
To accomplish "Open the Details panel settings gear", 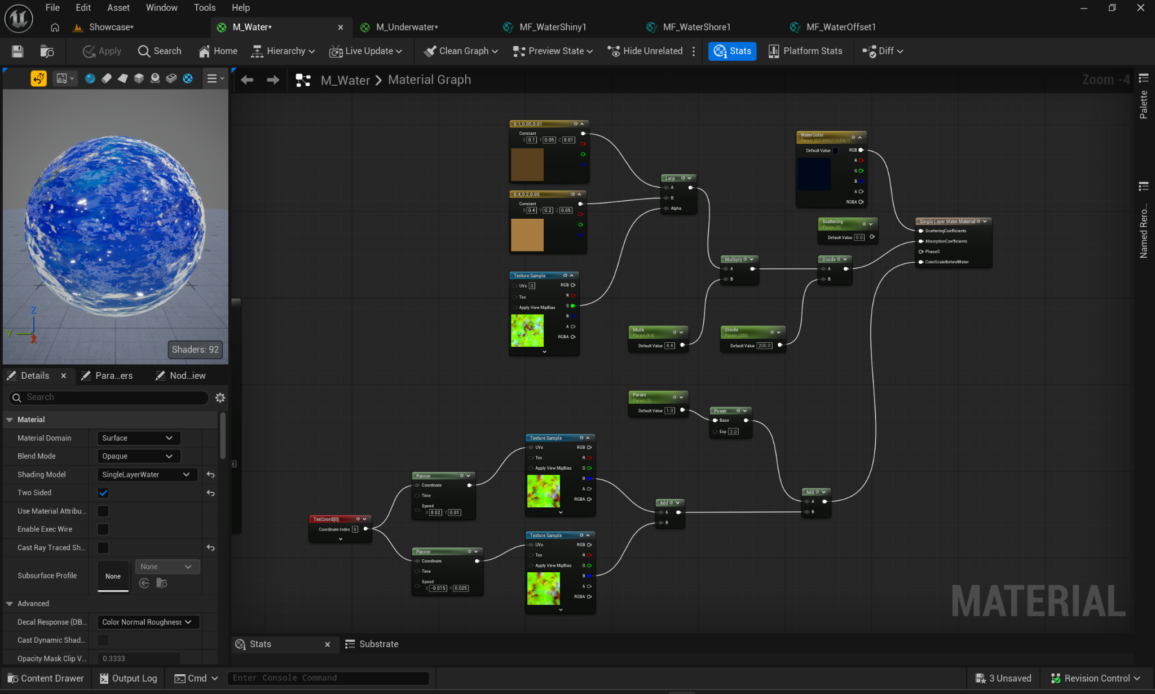I will 220,397.
